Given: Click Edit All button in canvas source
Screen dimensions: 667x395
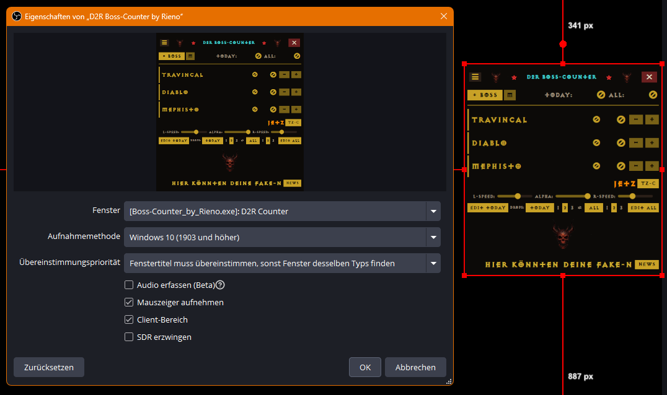Looking at the screenshot, I should pos(643,207).
